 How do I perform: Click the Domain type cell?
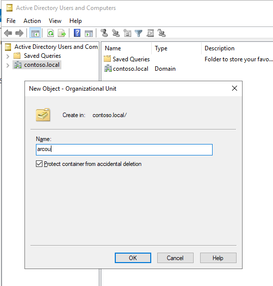165,69
